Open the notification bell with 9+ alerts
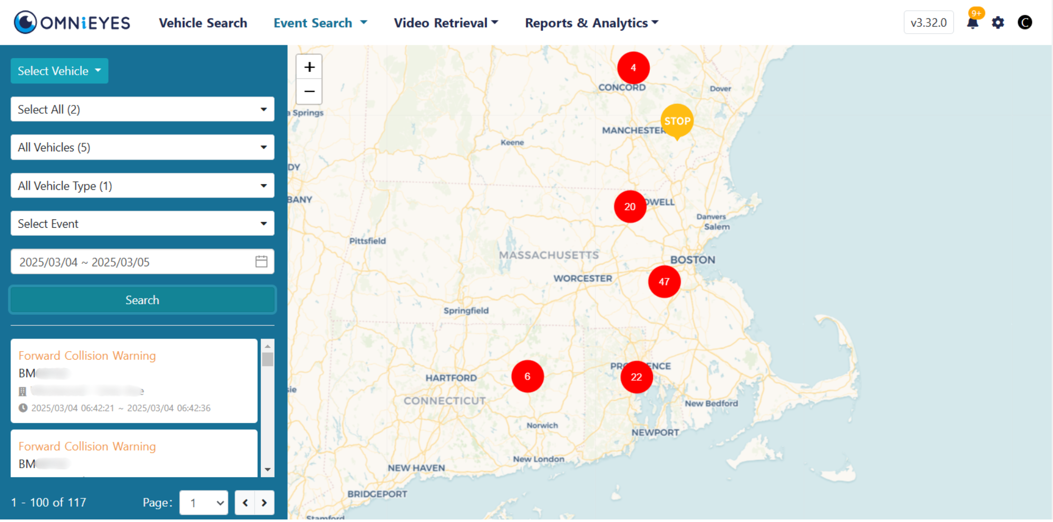 pos(973,22)
